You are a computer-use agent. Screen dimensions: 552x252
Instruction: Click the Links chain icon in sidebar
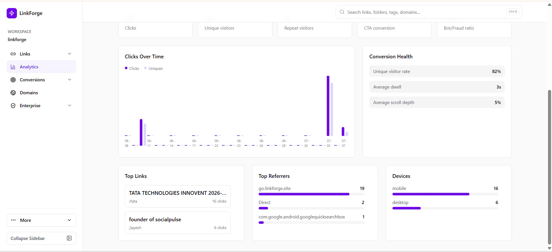point(13,54)
